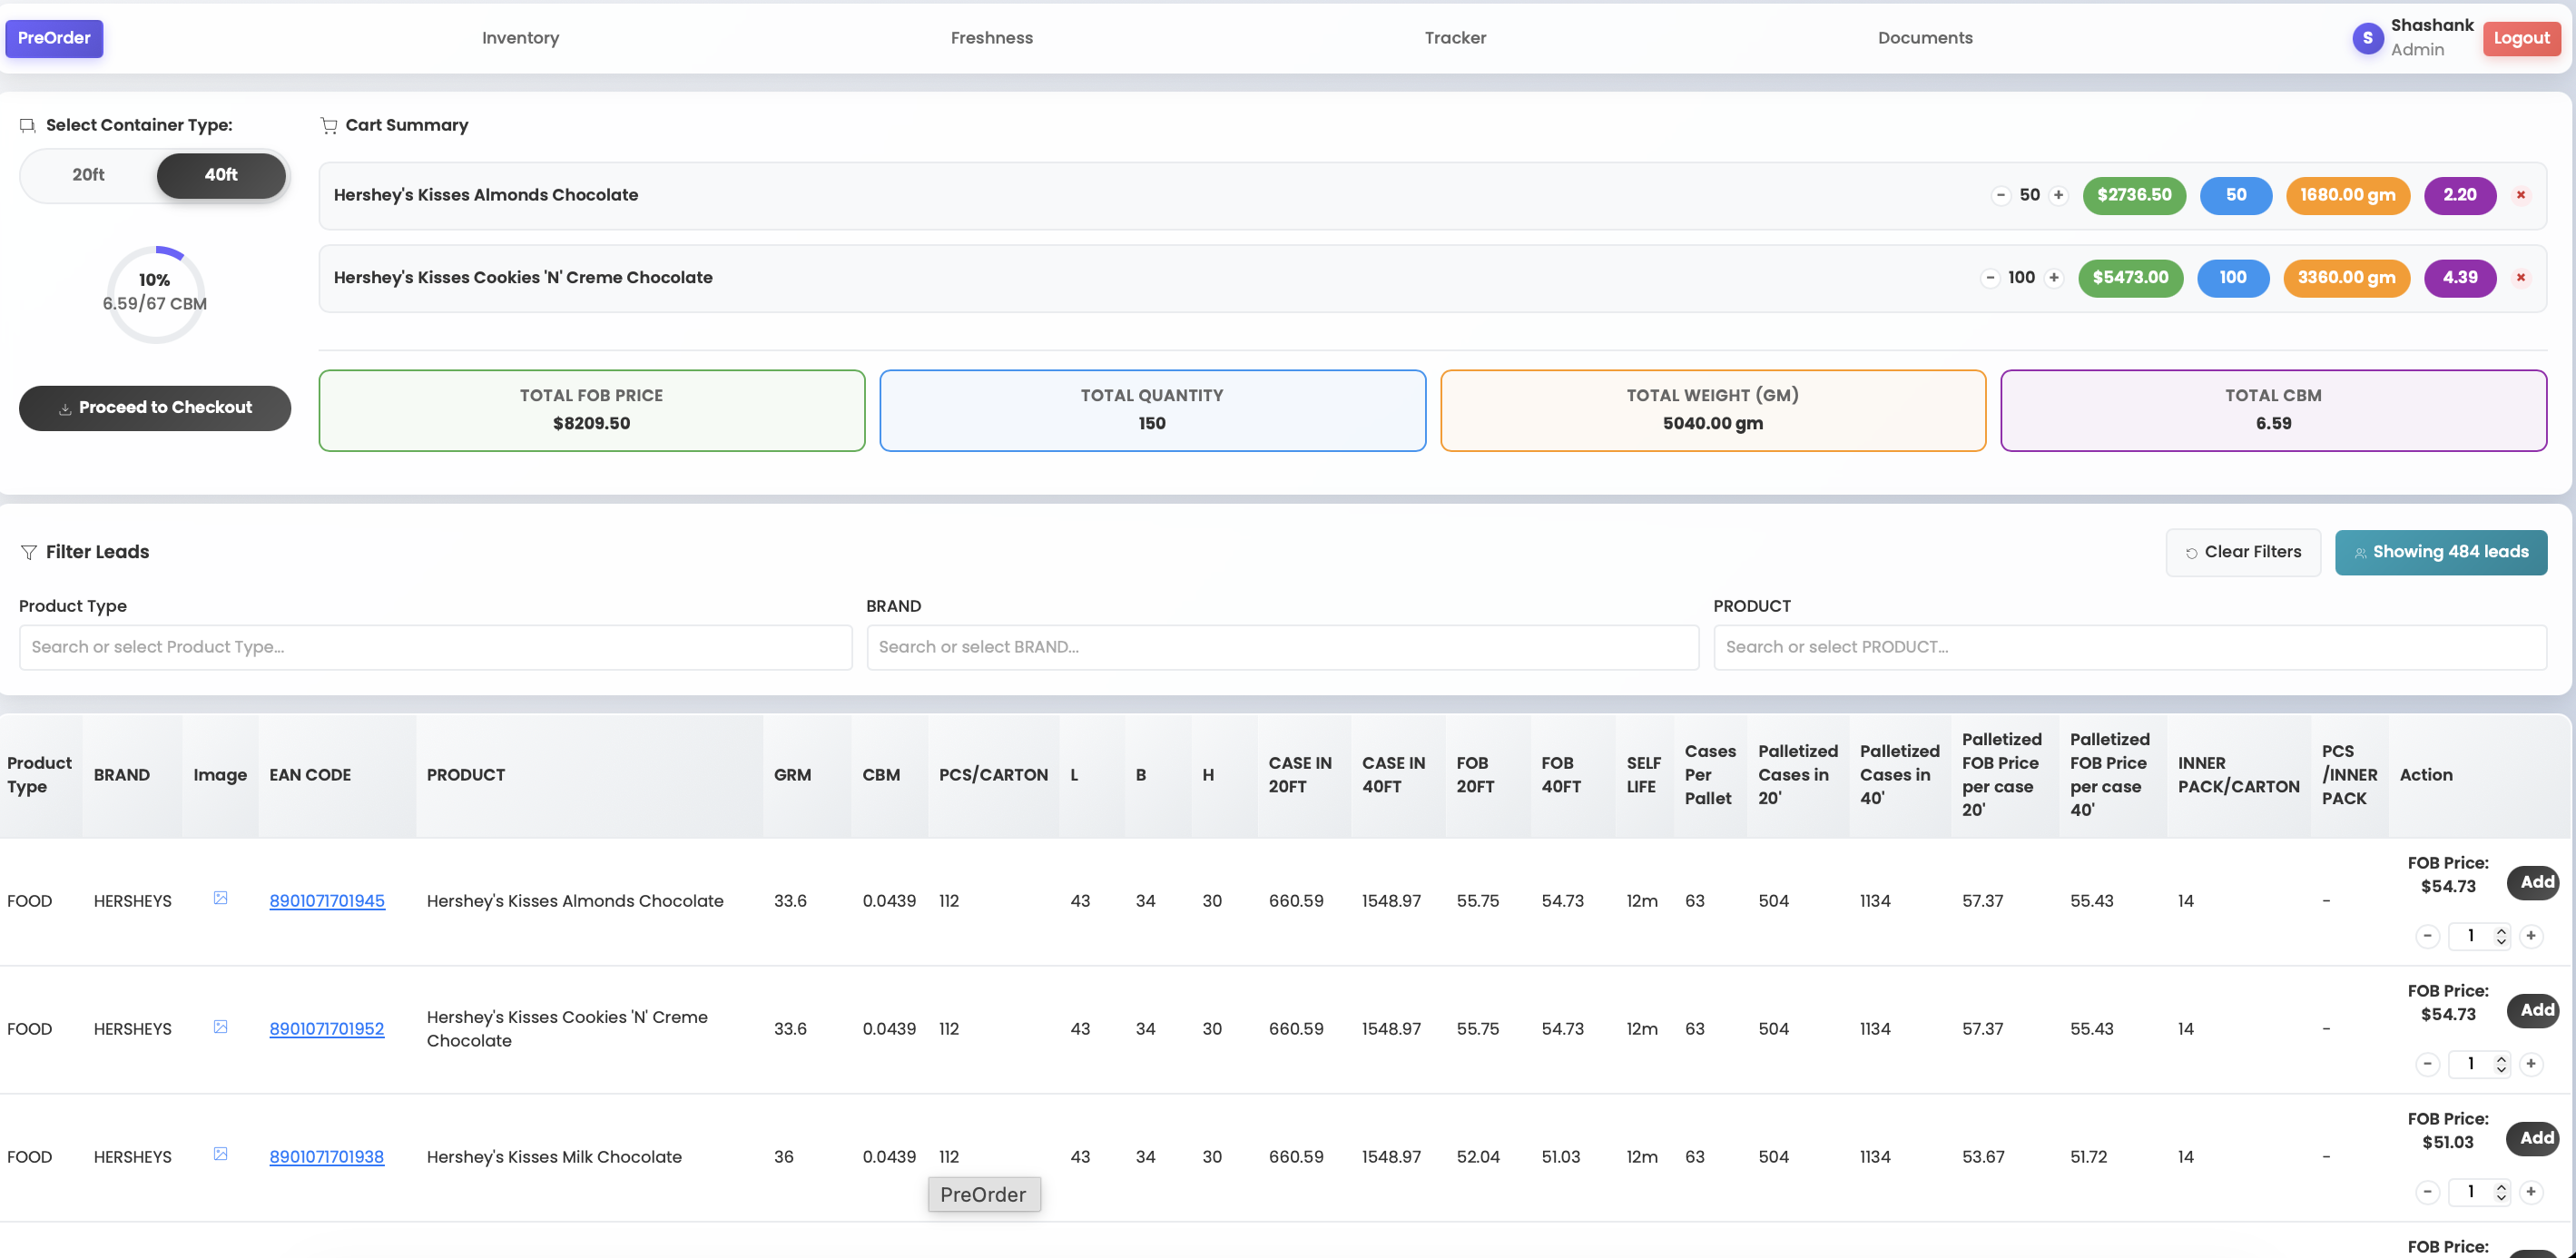The image size is (2576, 1258).
Task: Open image icon for Kisses Milk Chocolate row
Action: (220, 1154)
